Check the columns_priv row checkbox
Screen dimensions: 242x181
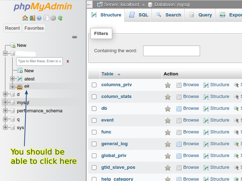94,85
